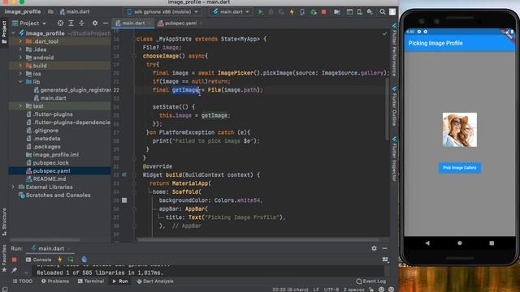The image size is (520, 292).
Task: Open the Problems tool window tab
Action: 55,281
